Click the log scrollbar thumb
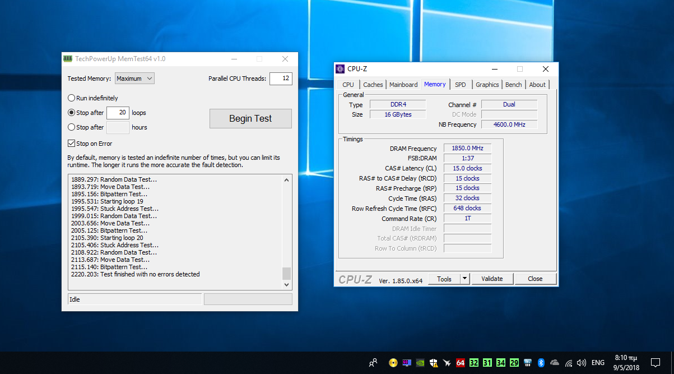The image size is (674, 374). click(x=286, y=273)
